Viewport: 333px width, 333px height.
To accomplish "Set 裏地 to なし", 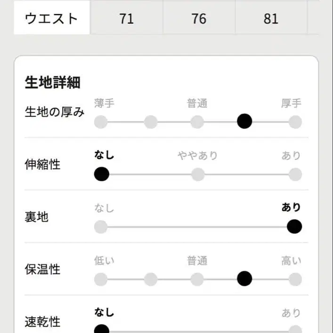I will point(101,227).
